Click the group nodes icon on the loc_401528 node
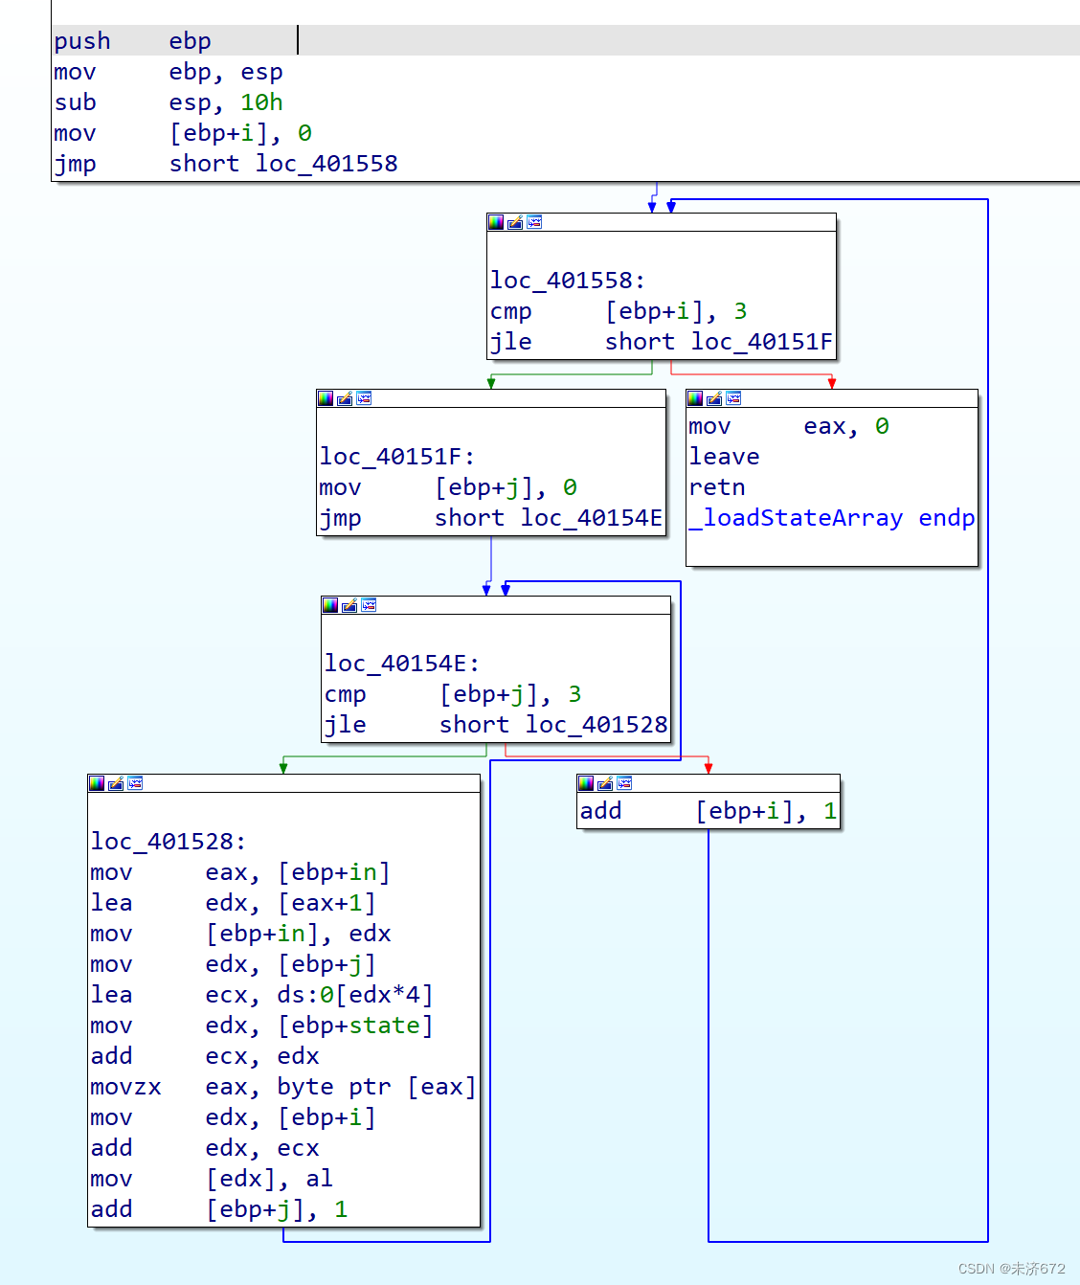The width and height of the screenshot is (1080, 1285). 135,783
